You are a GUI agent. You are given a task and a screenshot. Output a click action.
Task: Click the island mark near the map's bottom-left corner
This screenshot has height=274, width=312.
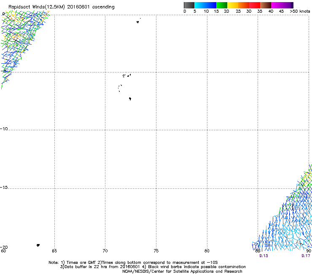point(38,245)
